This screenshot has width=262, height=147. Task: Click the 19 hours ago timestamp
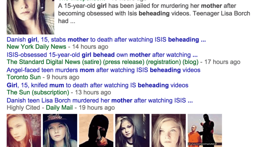(97, 108)
